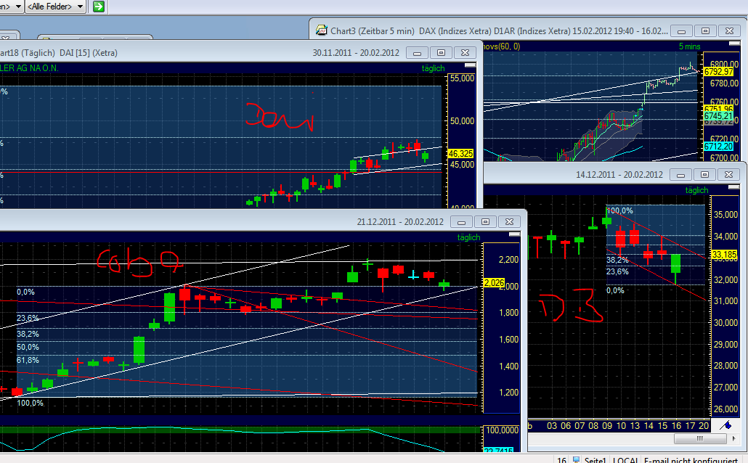This screenshot has height=463, width=748.
Task: Restore the Chart3 window
Action: 704,30
